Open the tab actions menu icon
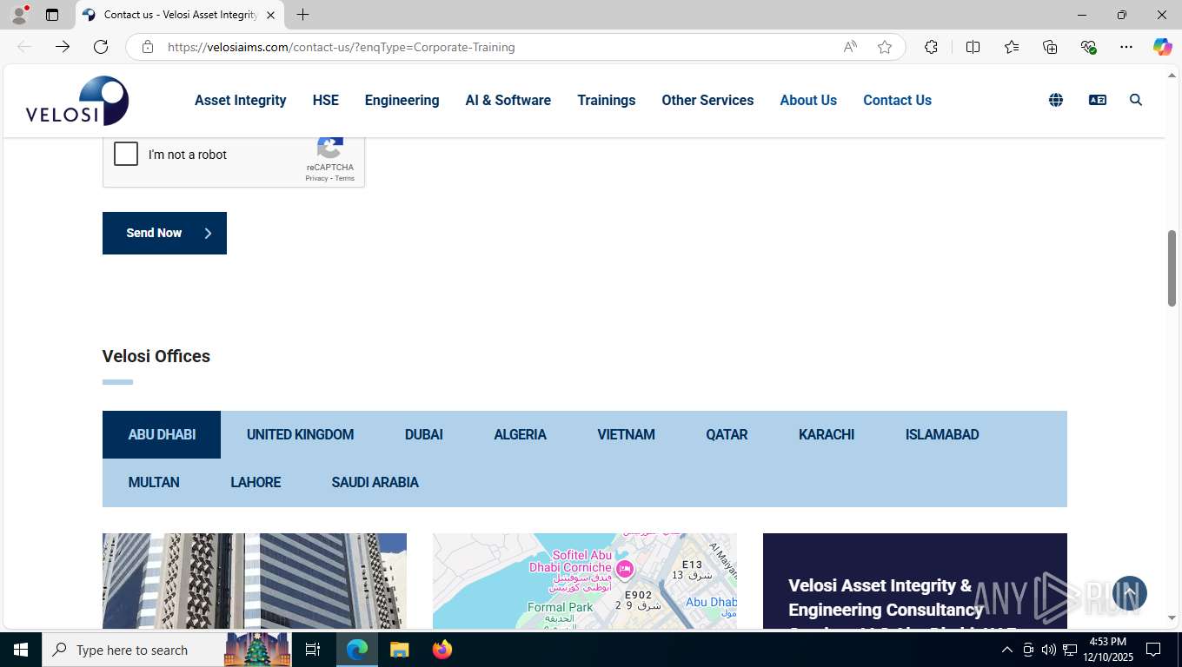The height and width of the screenshot is (667, 1182). 52,15
